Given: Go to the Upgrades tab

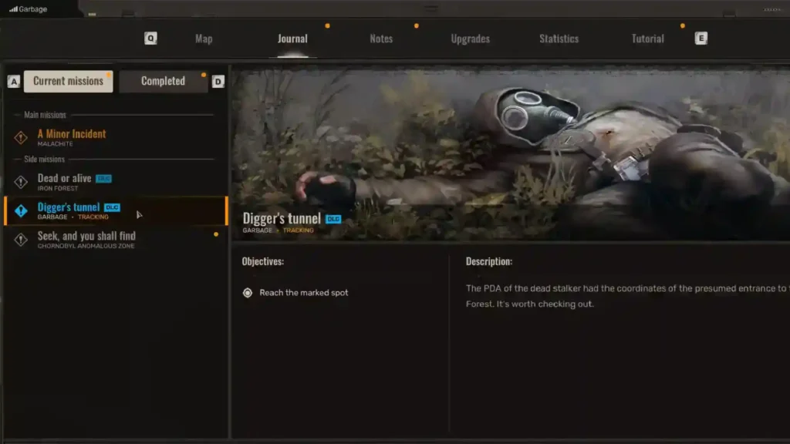Looking at the screenshot, I should [470, 39].
